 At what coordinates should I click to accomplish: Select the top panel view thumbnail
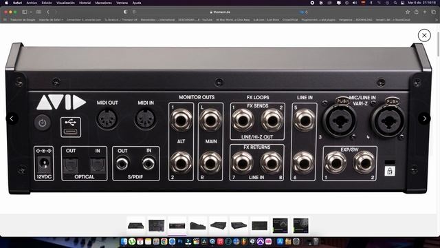tap(156, 225)
